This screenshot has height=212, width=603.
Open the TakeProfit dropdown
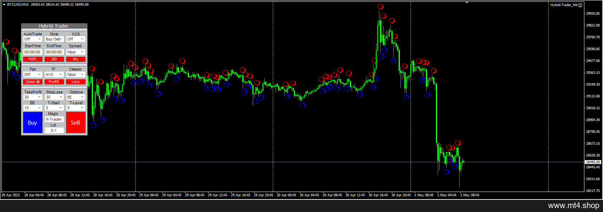(x=33, y=97)
